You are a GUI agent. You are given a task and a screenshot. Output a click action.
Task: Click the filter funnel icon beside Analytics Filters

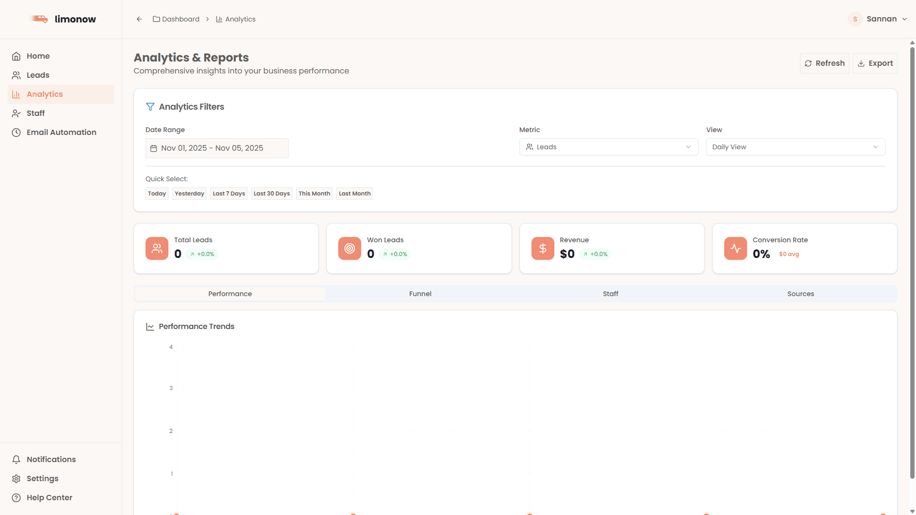(x=150, y=106)
